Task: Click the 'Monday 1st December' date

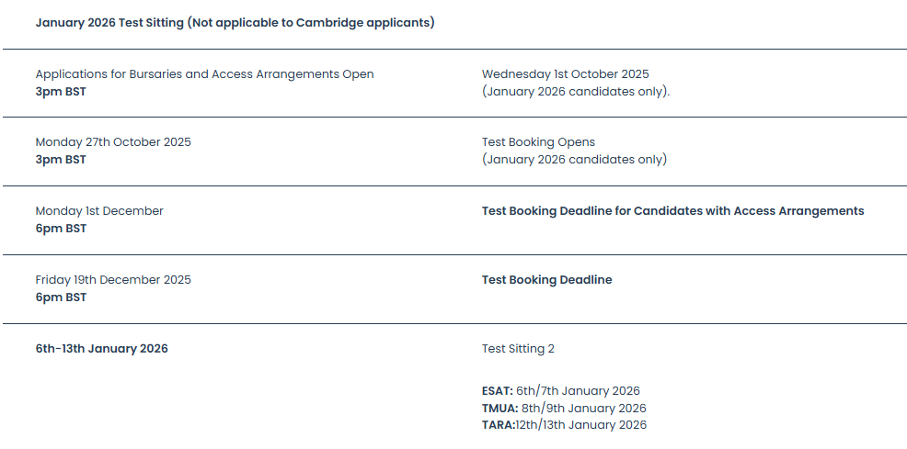Action: (99, 210)
